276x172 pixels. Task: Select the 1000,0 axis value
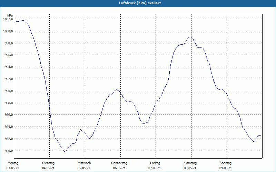pos(8,31)
